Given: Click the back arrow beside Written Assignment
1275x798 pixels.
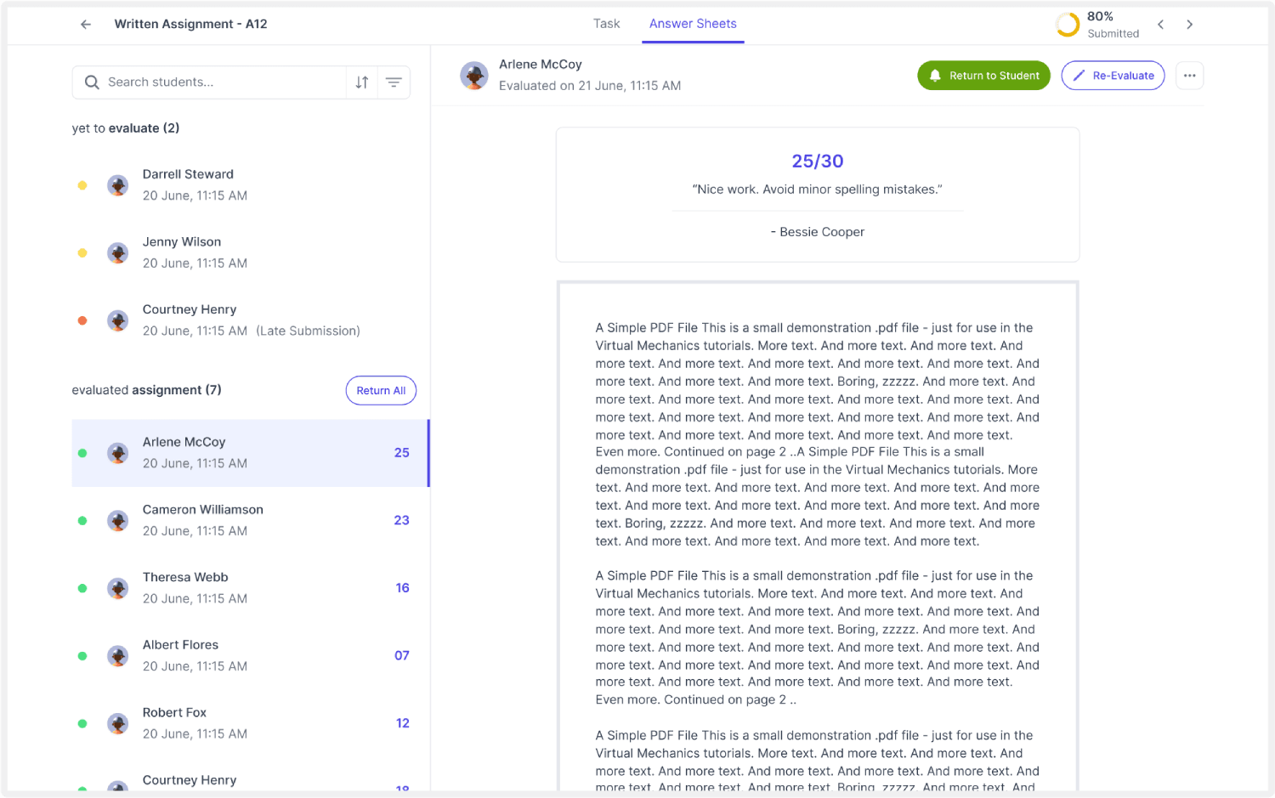Looking at the screenshot, I should (x=86, y=25).
